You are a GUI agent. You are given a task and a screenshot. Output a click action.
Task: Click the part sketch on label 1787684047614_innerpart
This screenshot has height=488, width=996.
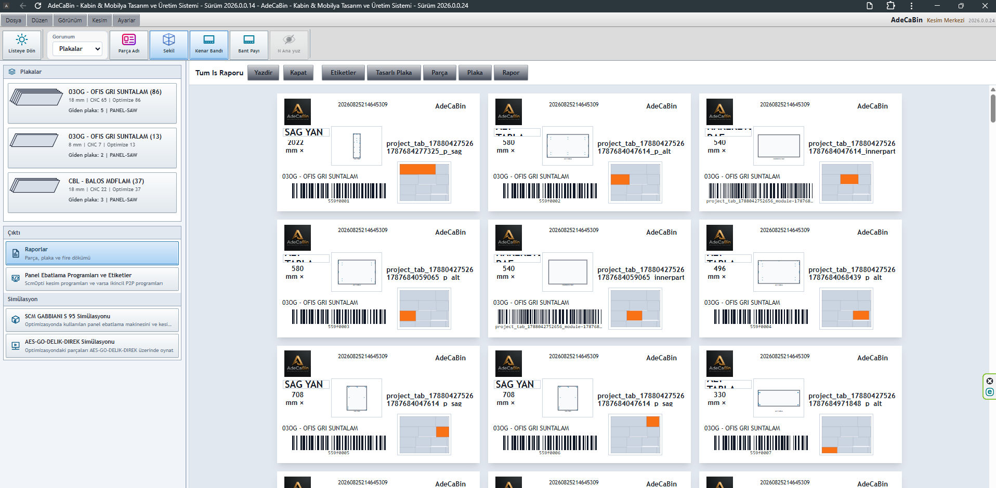[x=779, y=146]
